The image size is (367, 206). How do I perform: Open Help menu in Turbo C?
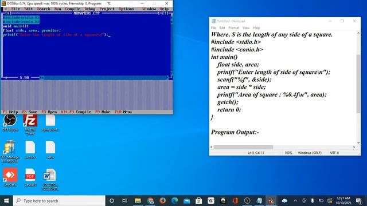[164, 9]
